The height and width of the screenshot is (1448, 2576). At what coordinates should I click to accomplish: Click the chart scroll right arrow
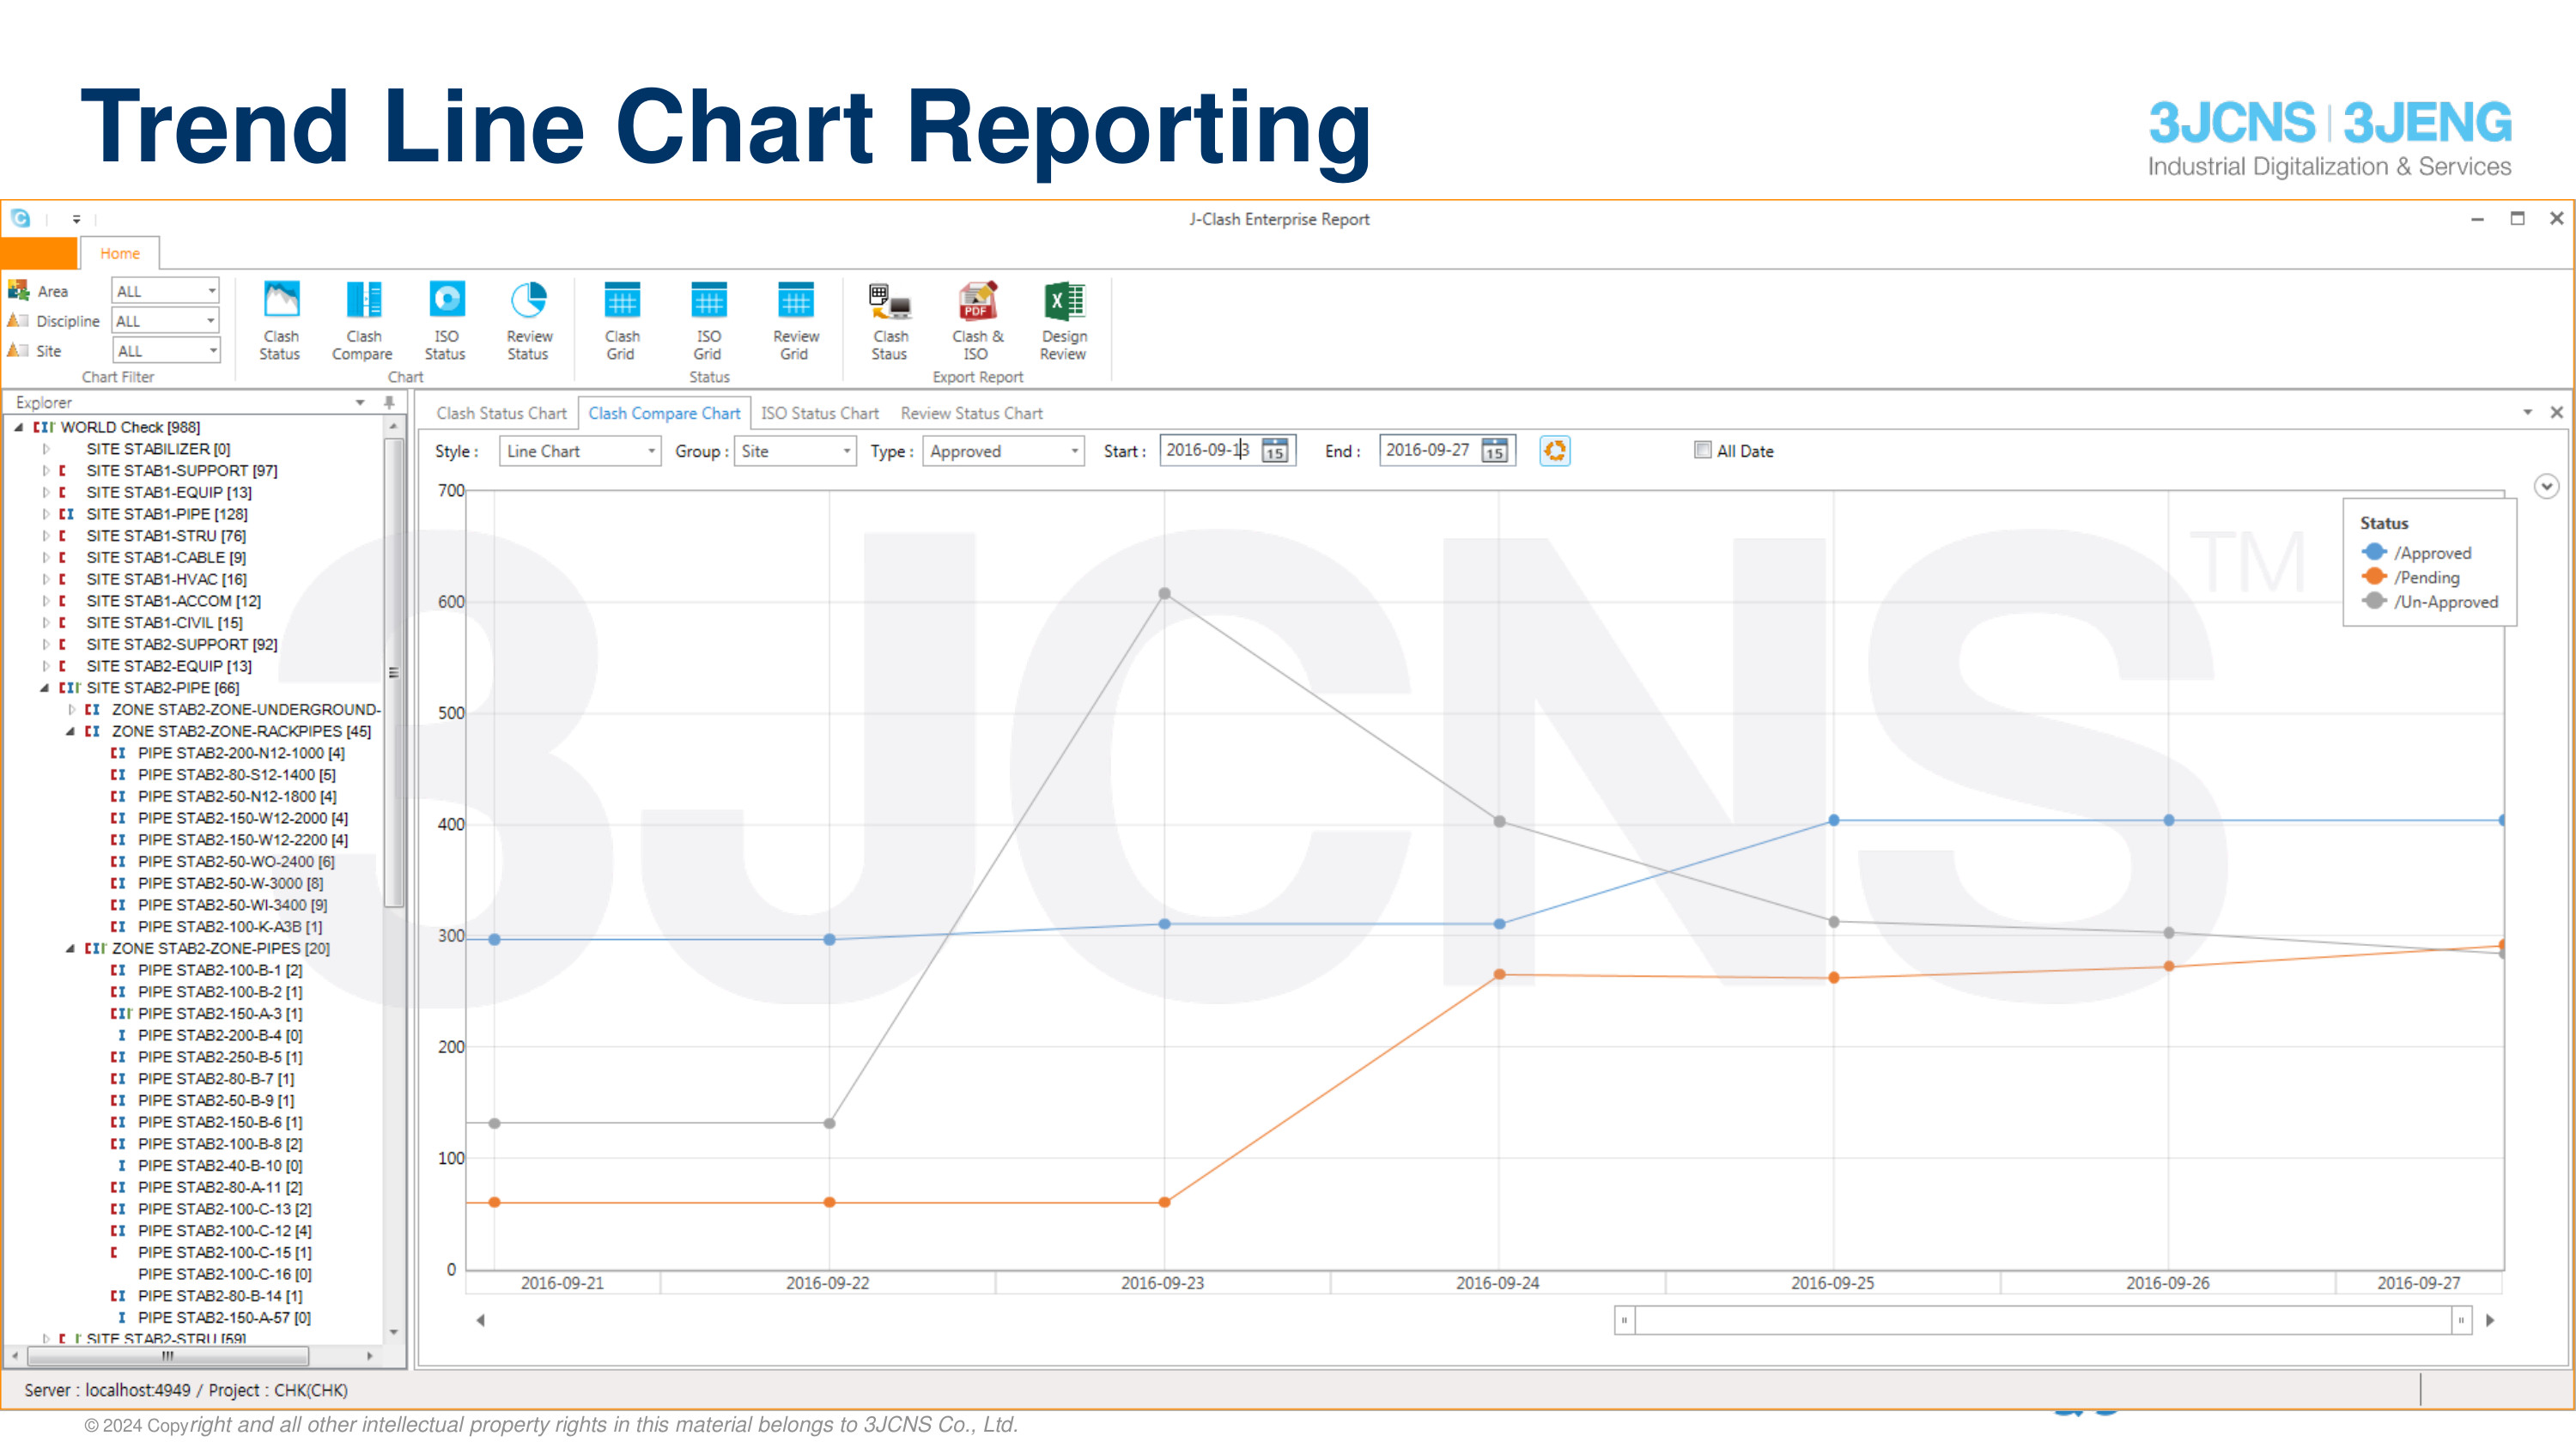pyautogui.click(x=2489, y=1320)
